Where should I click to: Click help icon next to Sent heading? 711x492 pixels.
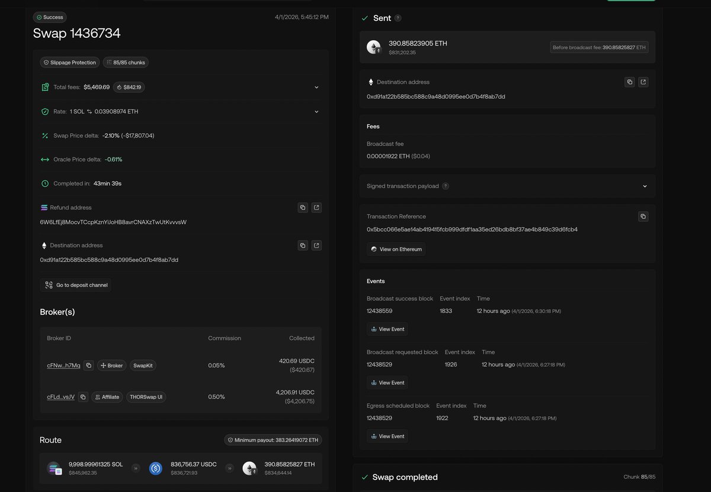[x=398, y=18]
